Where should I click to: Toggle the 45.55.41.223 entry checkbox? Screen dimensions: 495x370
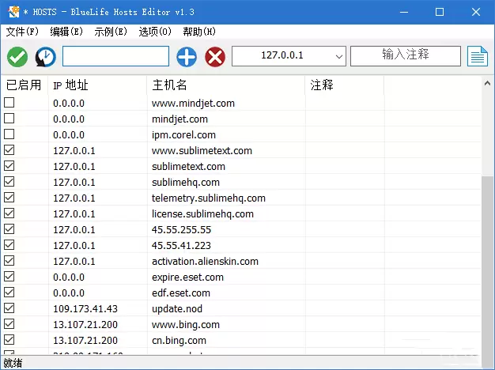[x=9, y=244]
